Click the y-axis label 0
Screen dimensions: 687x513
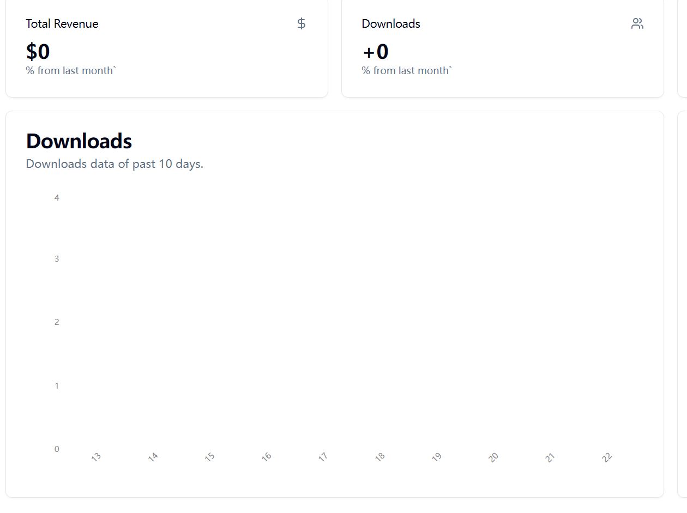point(57,449)
